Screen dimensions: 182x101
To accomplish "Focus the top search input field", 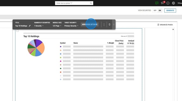I will click(x=74, y=3).
